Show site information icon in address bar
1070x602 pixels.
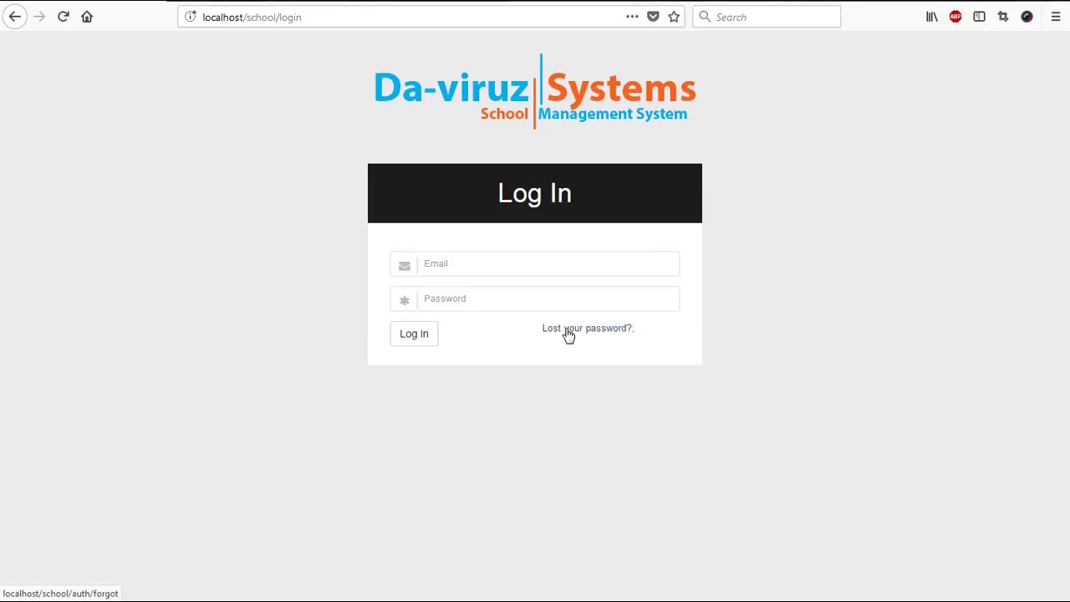(191, 17)
